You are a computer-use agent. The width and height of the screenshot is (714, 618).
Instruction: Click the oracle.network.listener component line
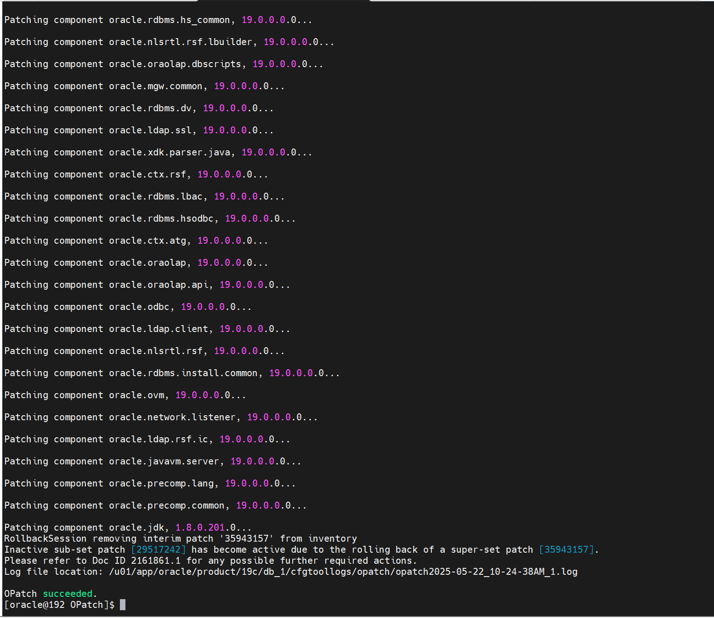click(x=161, y=417)
